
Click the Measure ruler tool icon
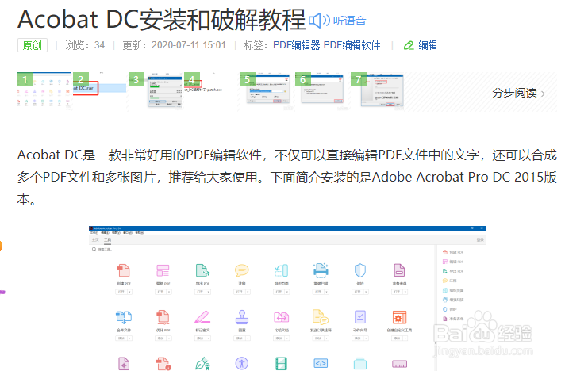click(x=399, y=364)
